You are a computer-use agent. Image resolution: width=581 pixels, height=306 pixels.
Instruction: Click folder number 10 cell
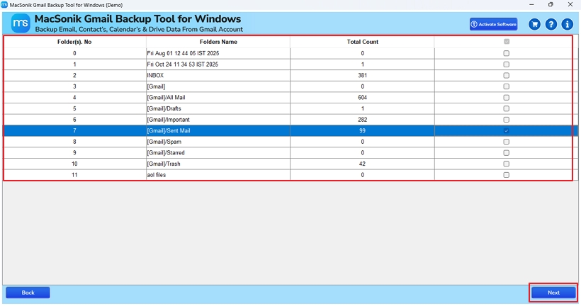click(x=74, y=164)
